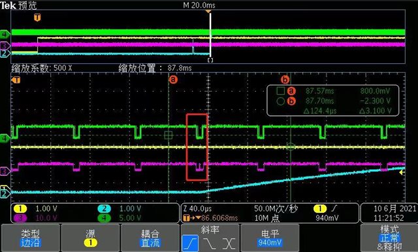
Task: Open the mode and holdoff menu (模式 正常)
Action: (x=389, y=238)
